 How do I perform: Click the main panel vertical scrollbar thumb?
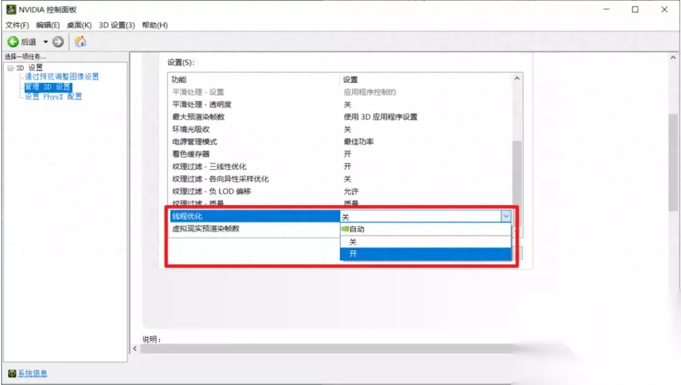coord(673,163)
